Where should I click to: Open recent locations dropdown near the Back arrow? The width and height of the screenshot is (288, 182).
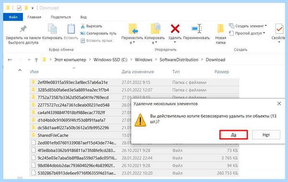click(x=29, y=60)
